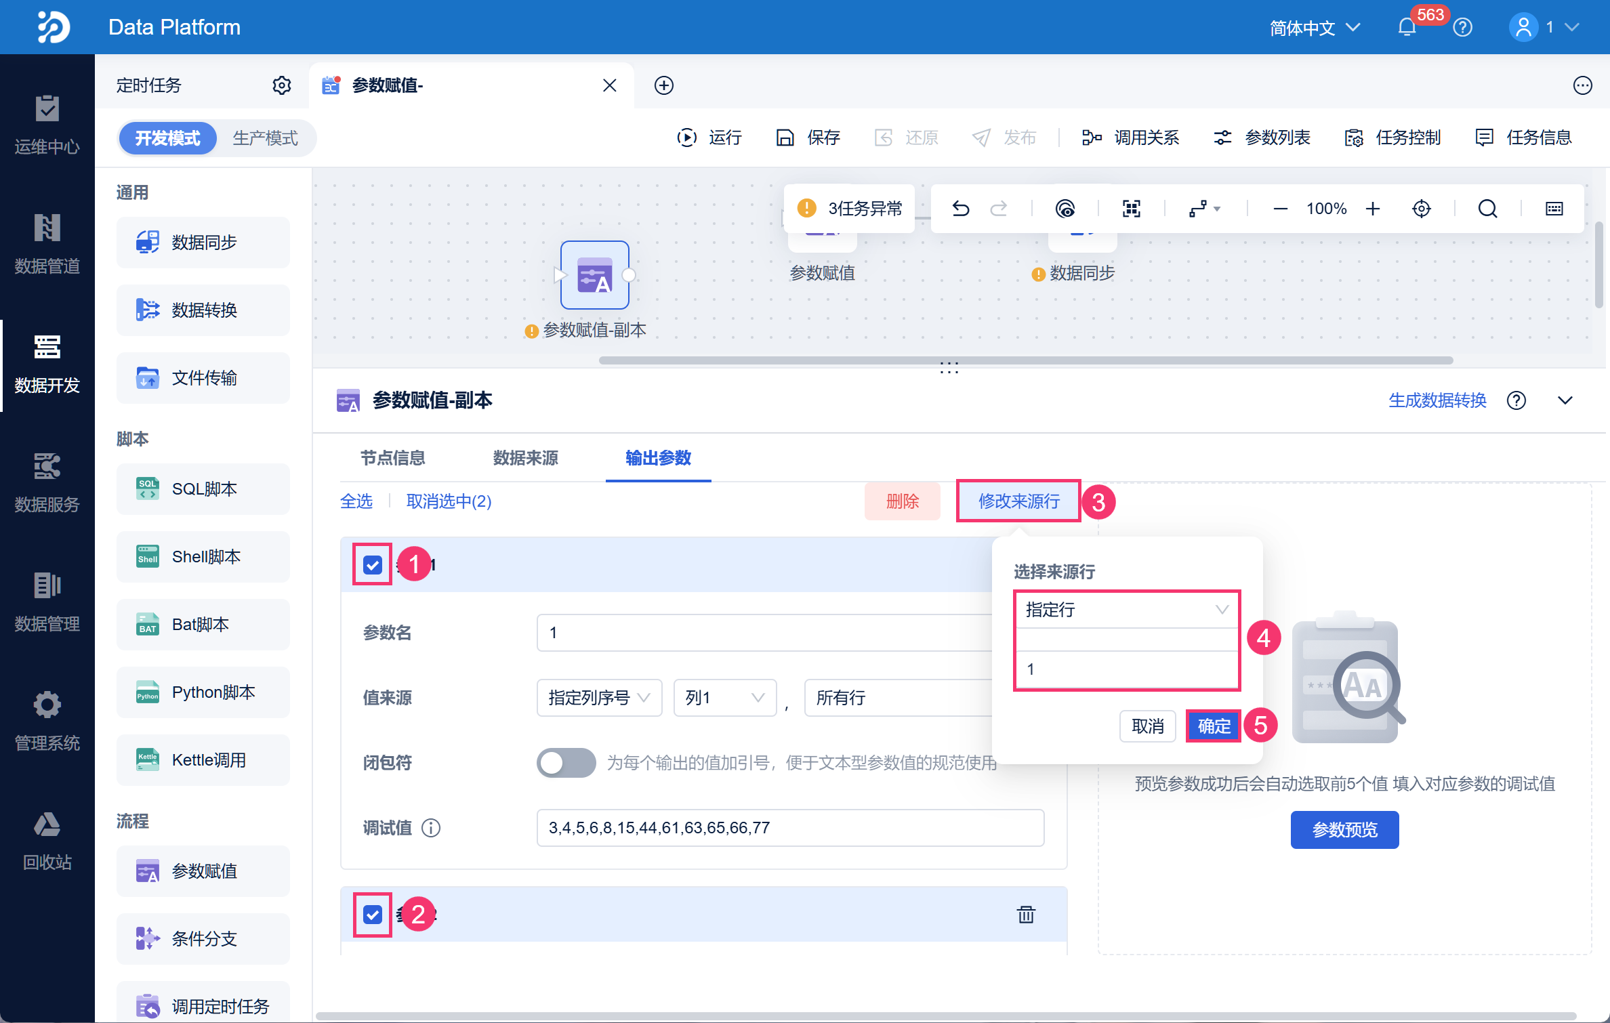Uncheck the first parameter checkbox
1610x1023 pixels.
pos(373,565)
